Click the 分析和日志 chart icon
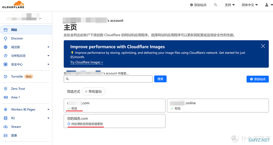 (x=6, y=56)
